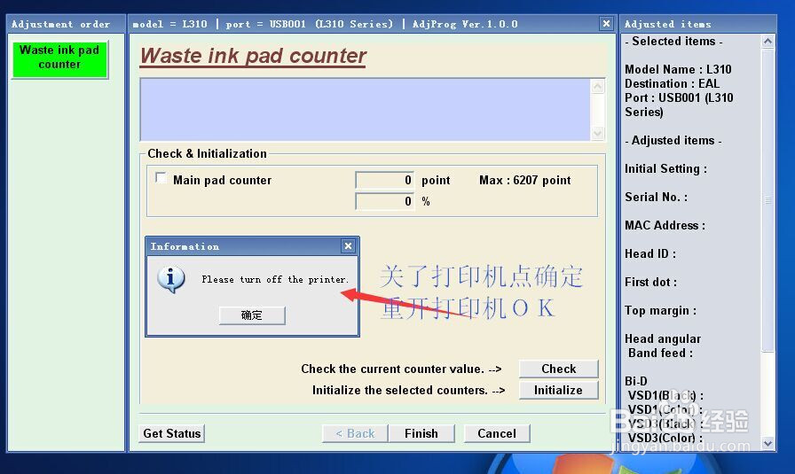Click 'Port : USB001 (L310 Series)' text
This screenshot has width=795, height=474.
(679, 105)
